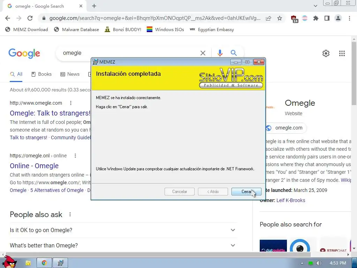
Task: Open Google settings gear
Action: coord(326,53)
